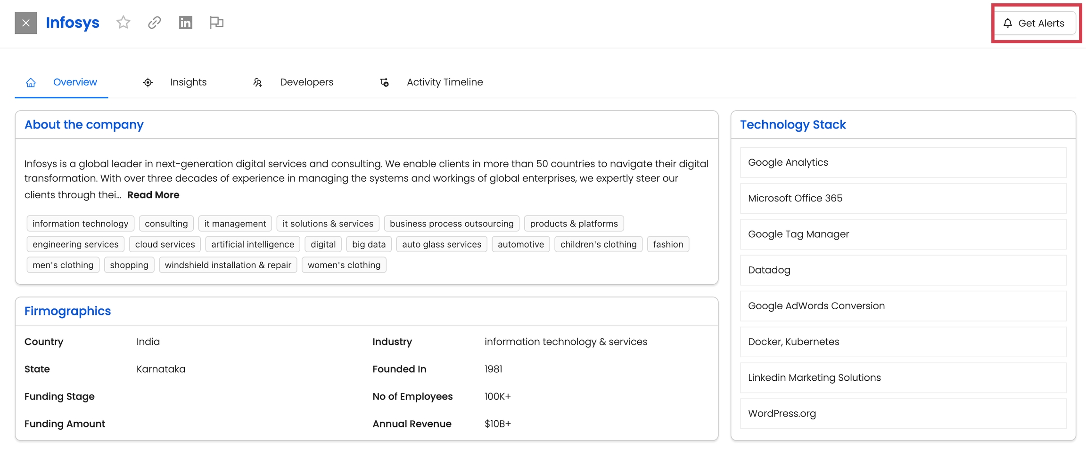Image resolution: width=1086 pixels, height=449 pixels.
Task: Close the Infosys company panel
Action: pos(25,23)
